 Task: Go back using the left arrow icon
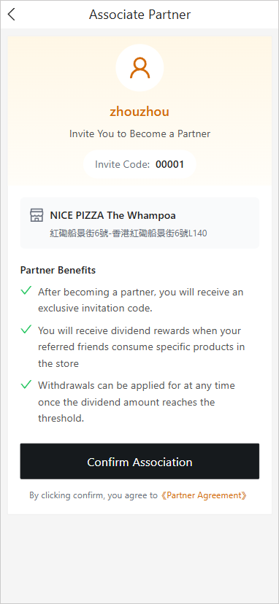click(12, 15)
